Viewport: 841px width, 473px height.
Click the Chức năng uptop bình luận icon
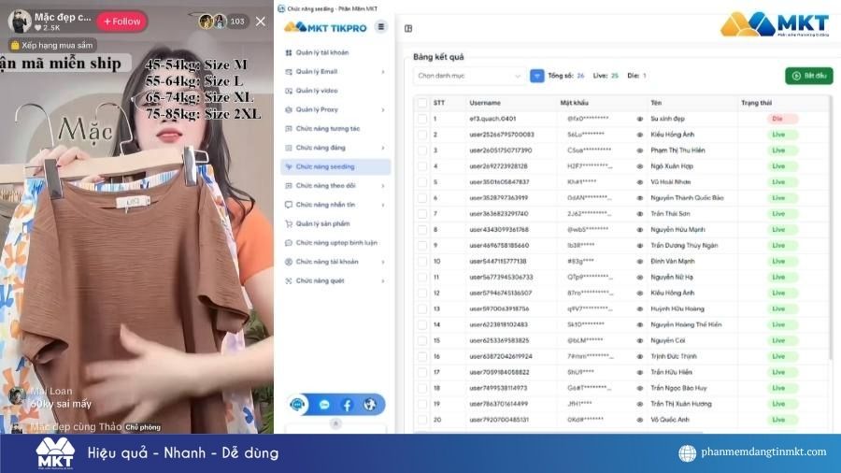[289, 243]
